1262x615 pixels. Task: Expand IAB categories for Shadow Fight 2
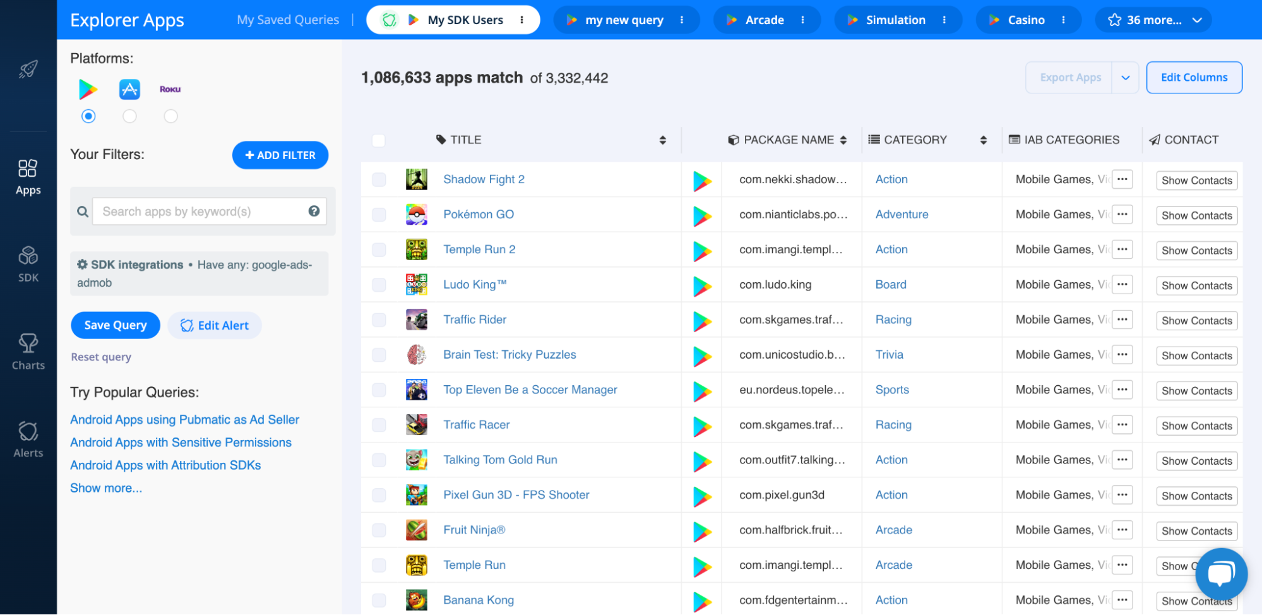pos(1122,179)
